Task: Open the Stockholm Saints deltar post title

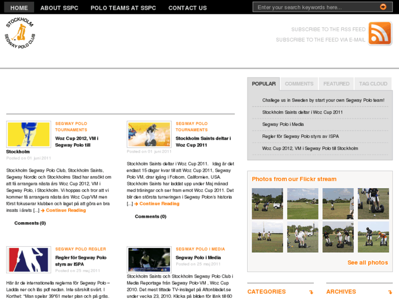Action: 203,142
